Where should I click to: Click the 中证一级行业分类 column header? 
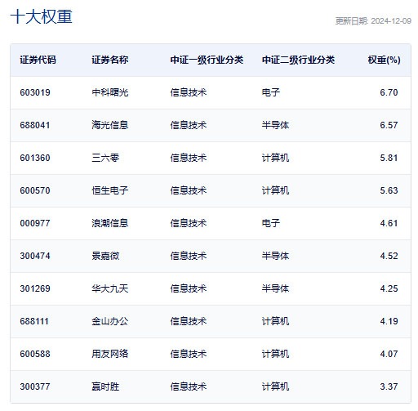[x=207, y=60]
